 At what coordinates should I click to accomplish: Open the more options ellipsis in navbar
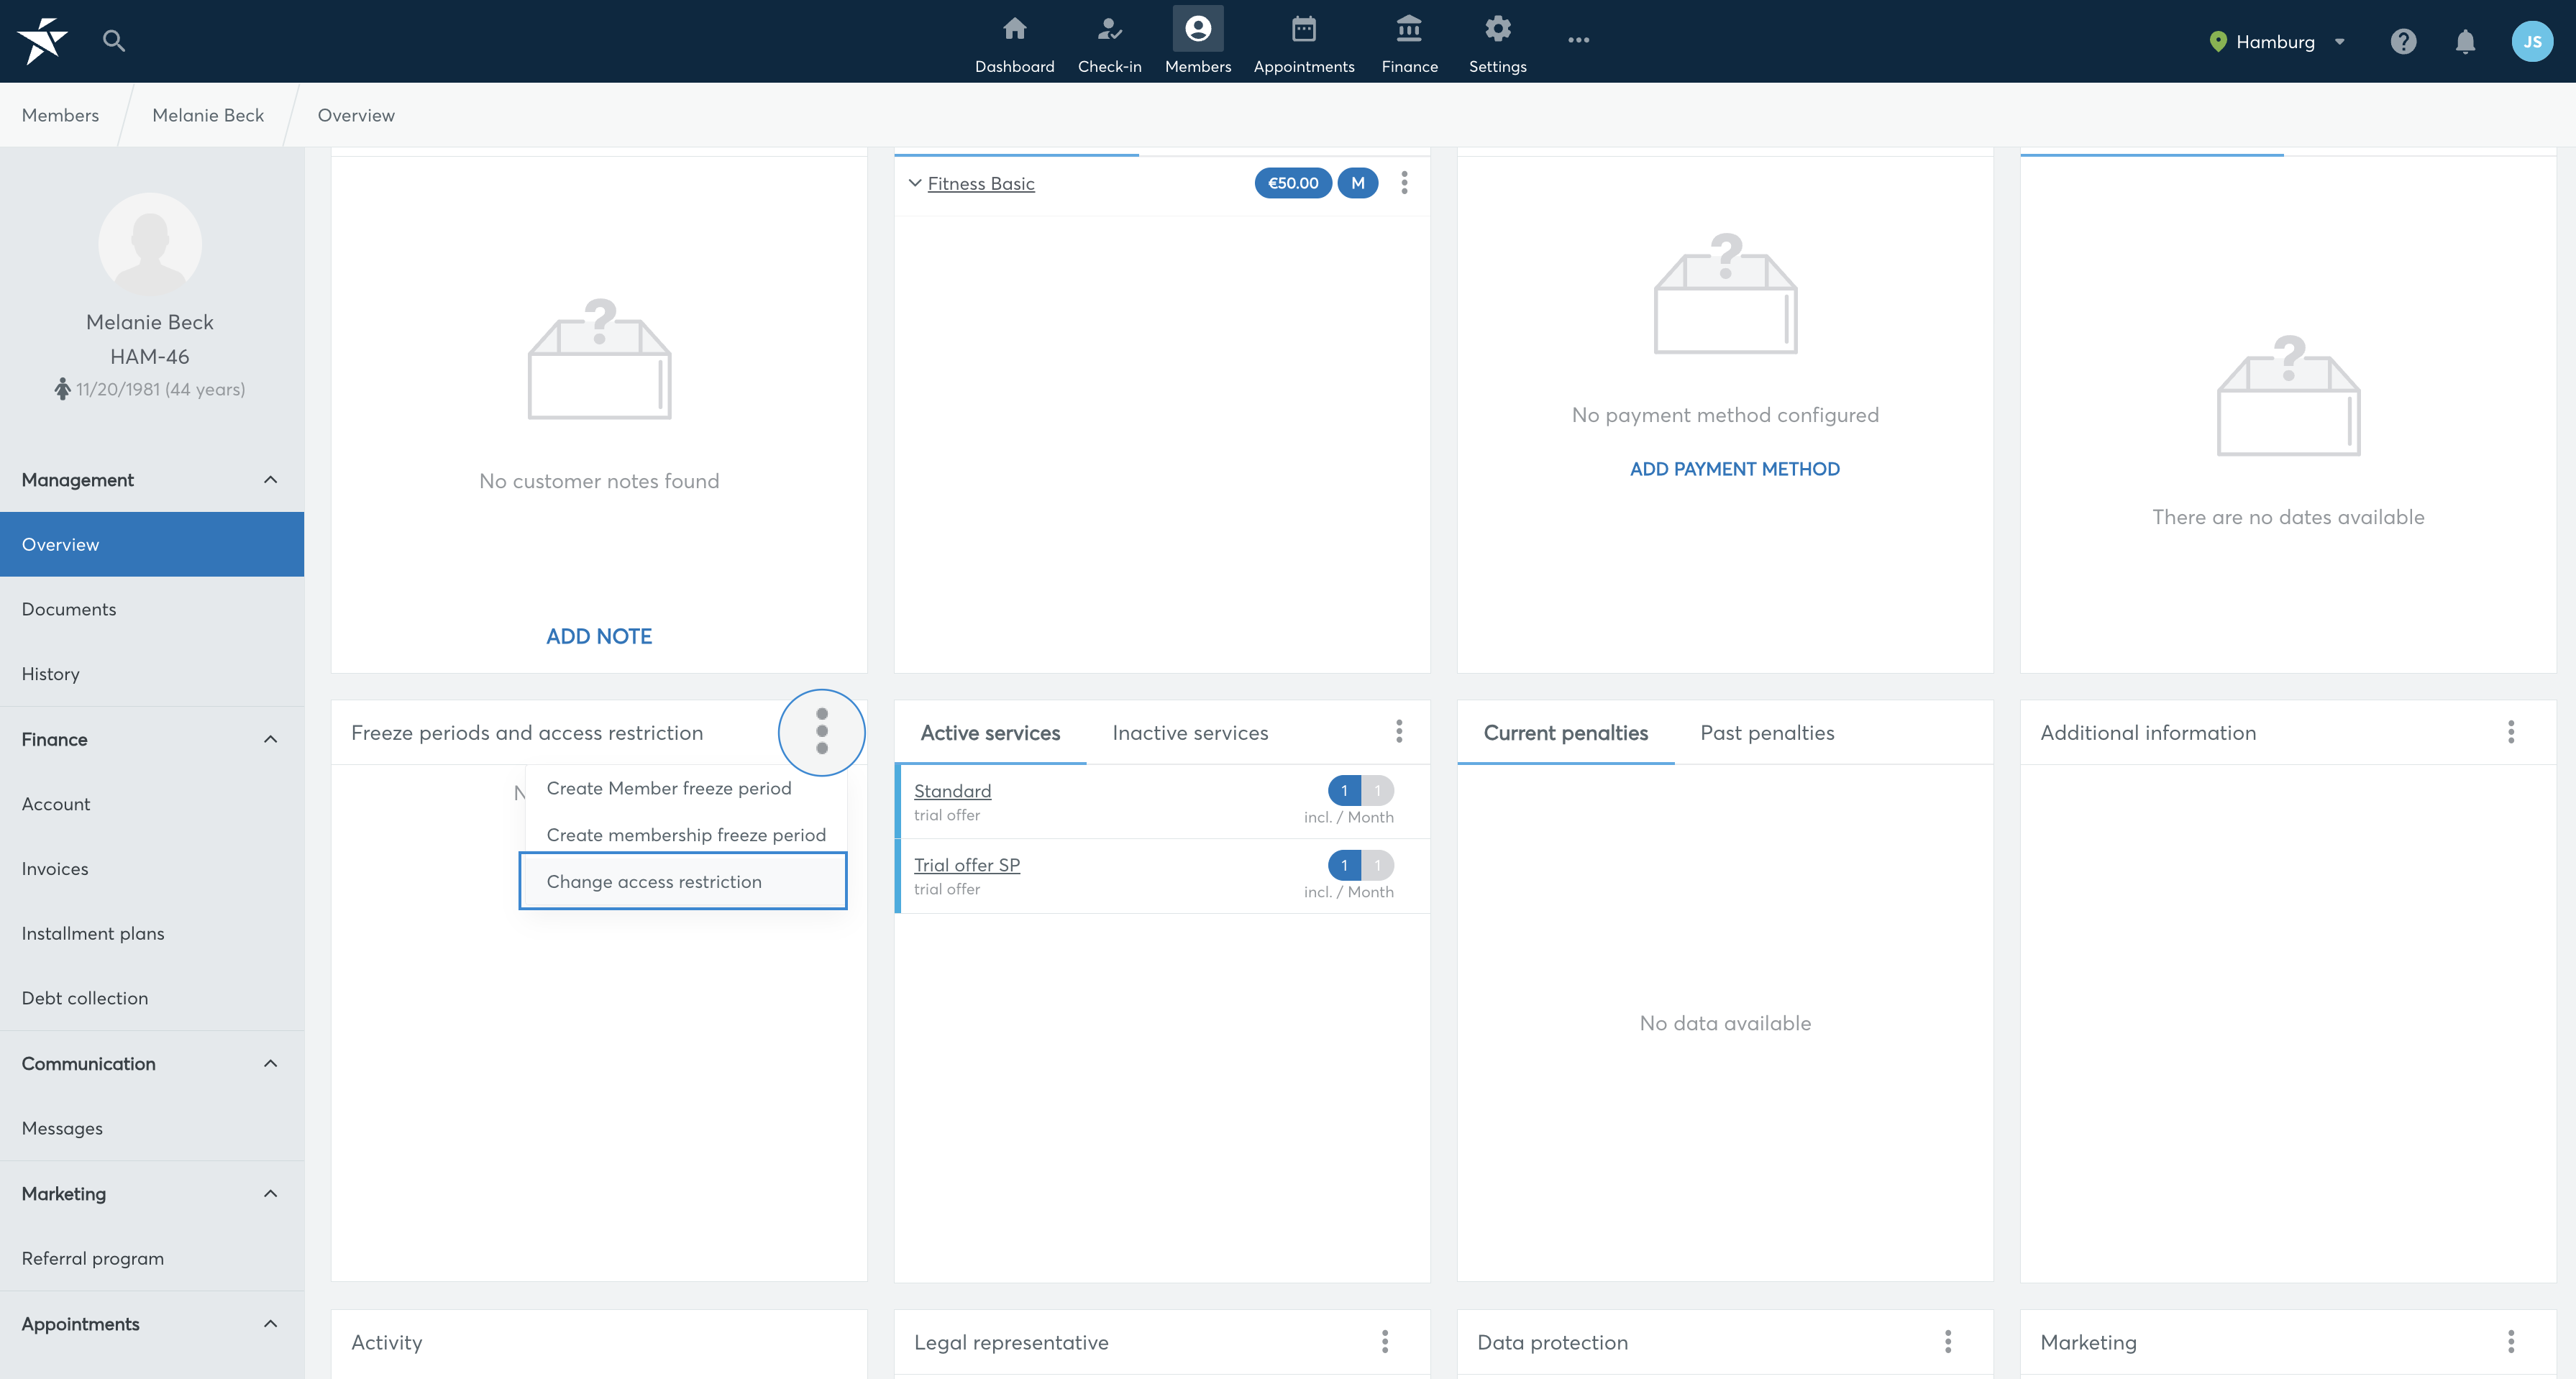click(1578, 40)
